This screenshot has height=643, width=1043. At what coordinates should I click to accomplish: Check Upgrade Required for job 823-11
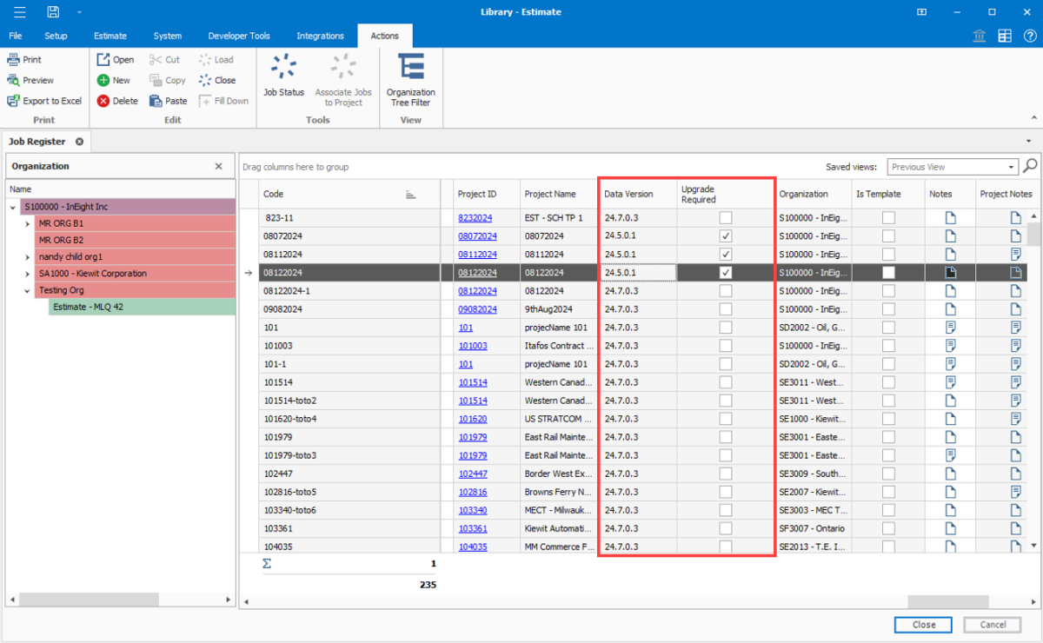(x=725, y=218)
